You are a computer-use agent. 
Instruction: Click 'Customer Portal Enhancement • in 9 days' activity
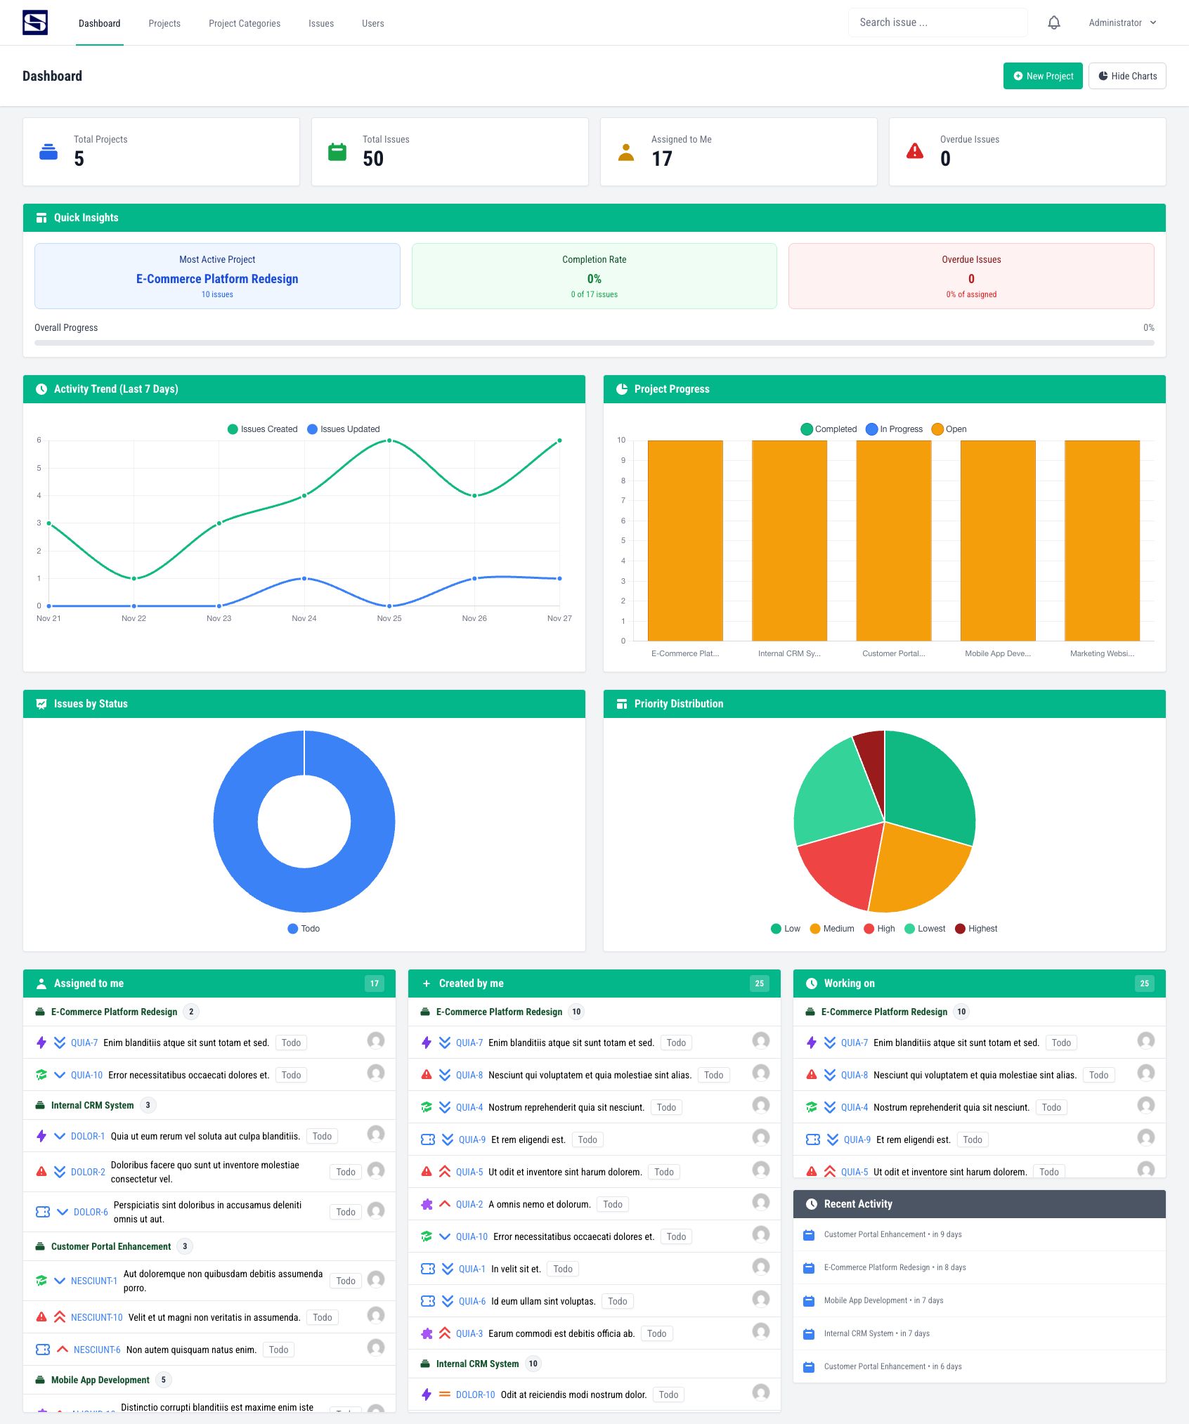click(x=892, y=1234)
